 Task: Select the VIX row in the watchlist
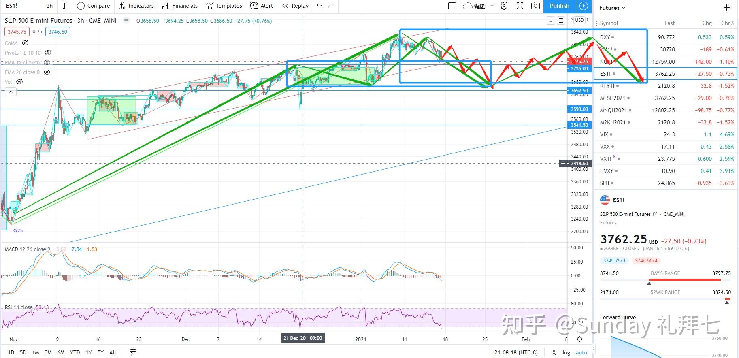pyautogui.click(x=666, y=134)
